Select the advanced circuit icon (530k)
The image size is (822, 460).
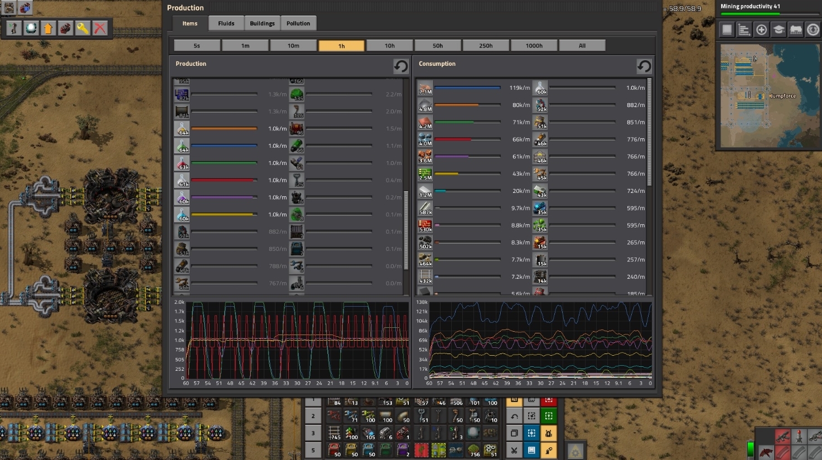click(425, 226)
